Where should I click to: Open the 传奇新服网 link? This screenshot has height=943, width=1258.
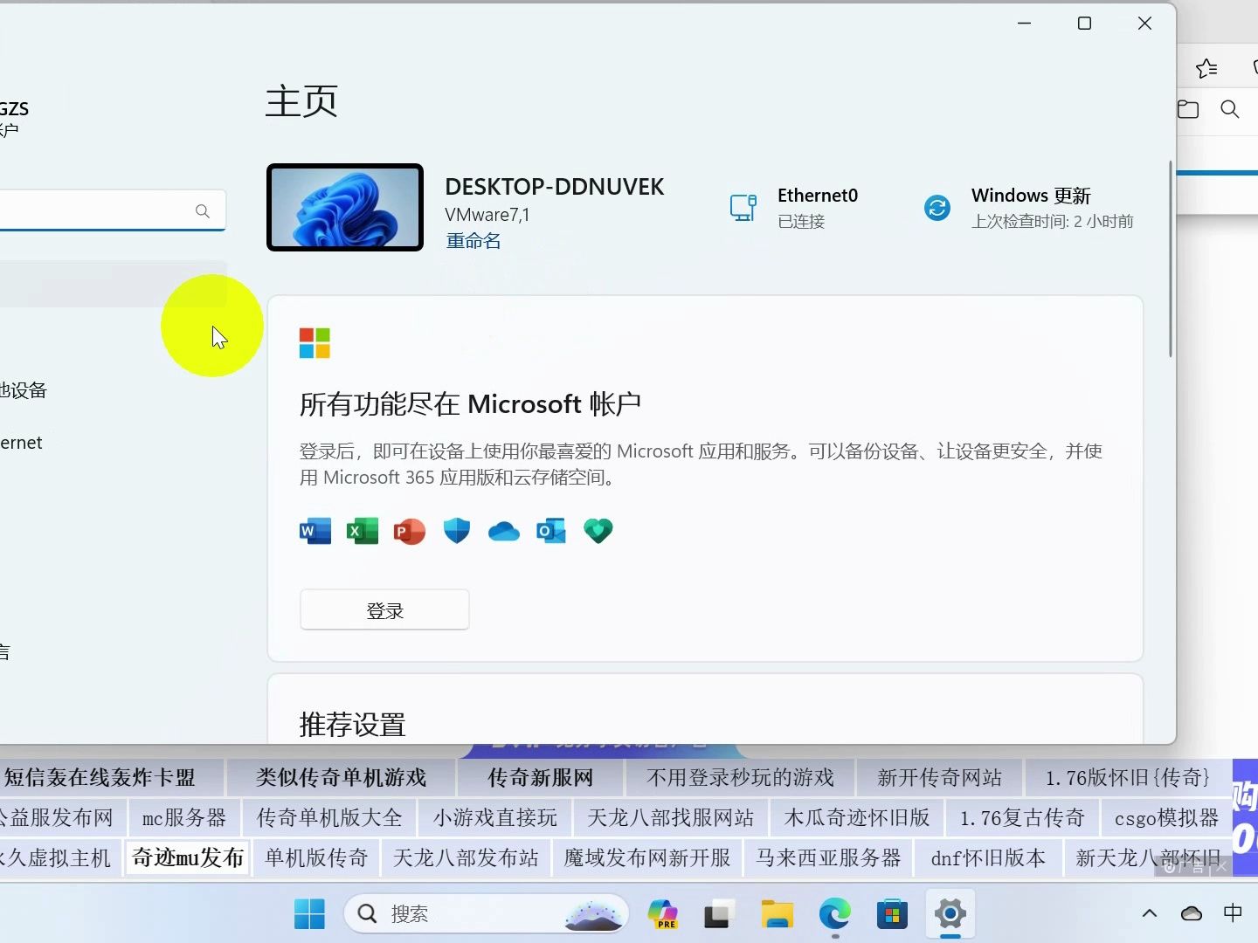[540, 777]
